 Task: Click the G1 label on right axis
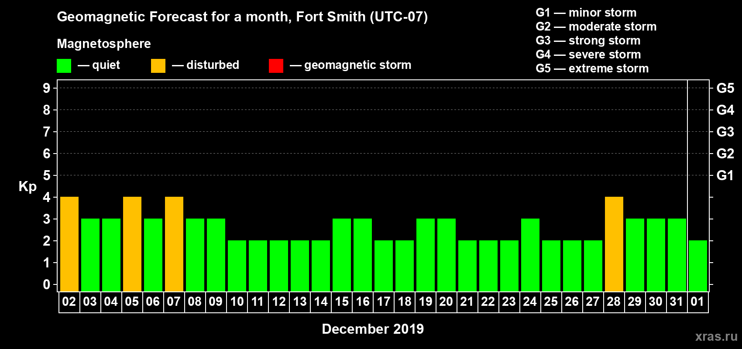point(725,175)
